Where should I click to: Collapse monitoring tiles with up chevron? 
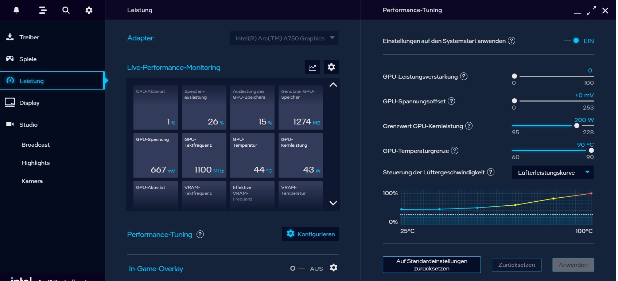tap(333, 85)
